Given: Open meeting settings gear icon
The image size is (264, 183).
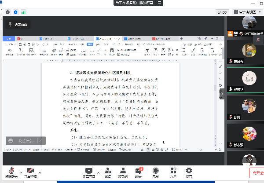Looking at the screenshot, I should tap(189, 171).
